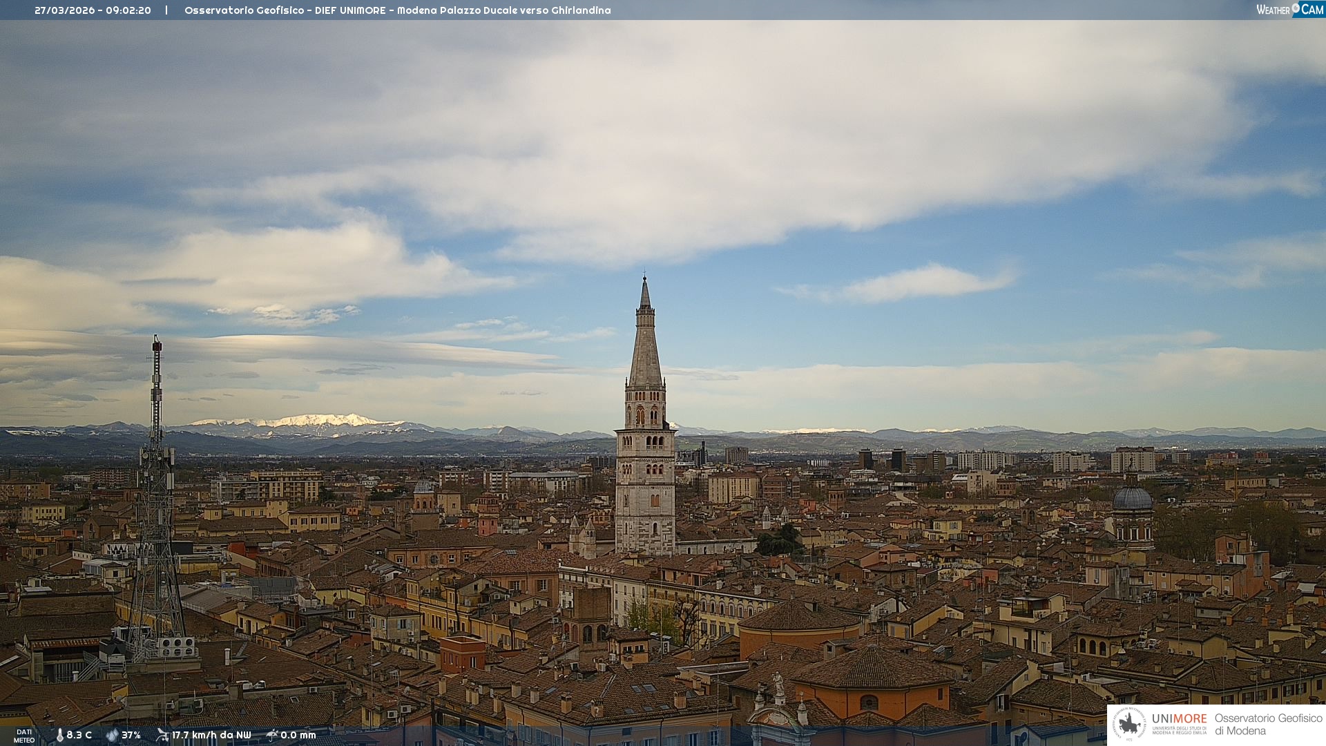Click the wind anemometer icon
1326x746 pixels.
click(x=162, y=735)
